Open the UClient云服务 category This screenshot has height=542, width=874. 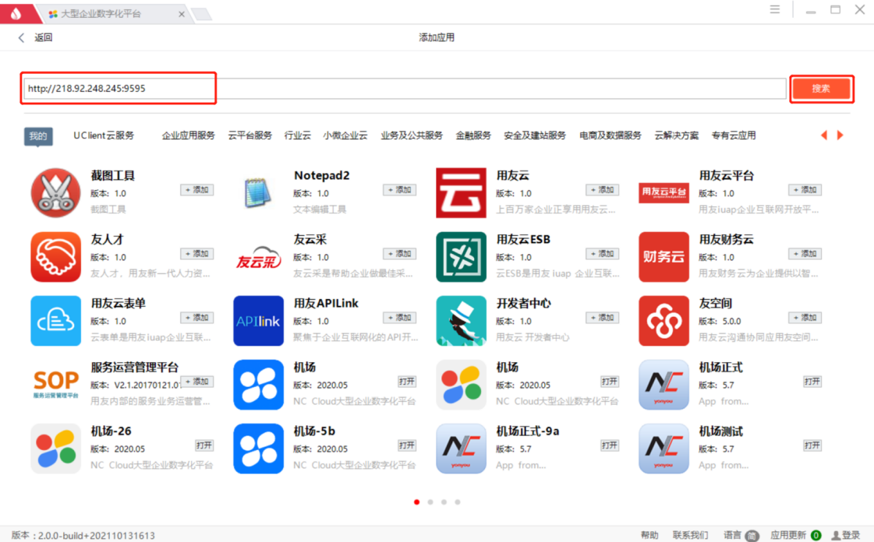pos(104,135)
